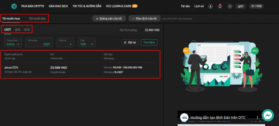Open TIN TỨC & HƯỚNG DẪN menu
This screenshot has height=126, width=279.
pos(87,6)
